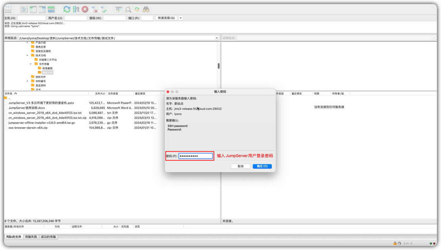Viewport: 441px width, 250px height.
Task: Expand the 材料编写 folder in the tree
Action: (27, 81)
